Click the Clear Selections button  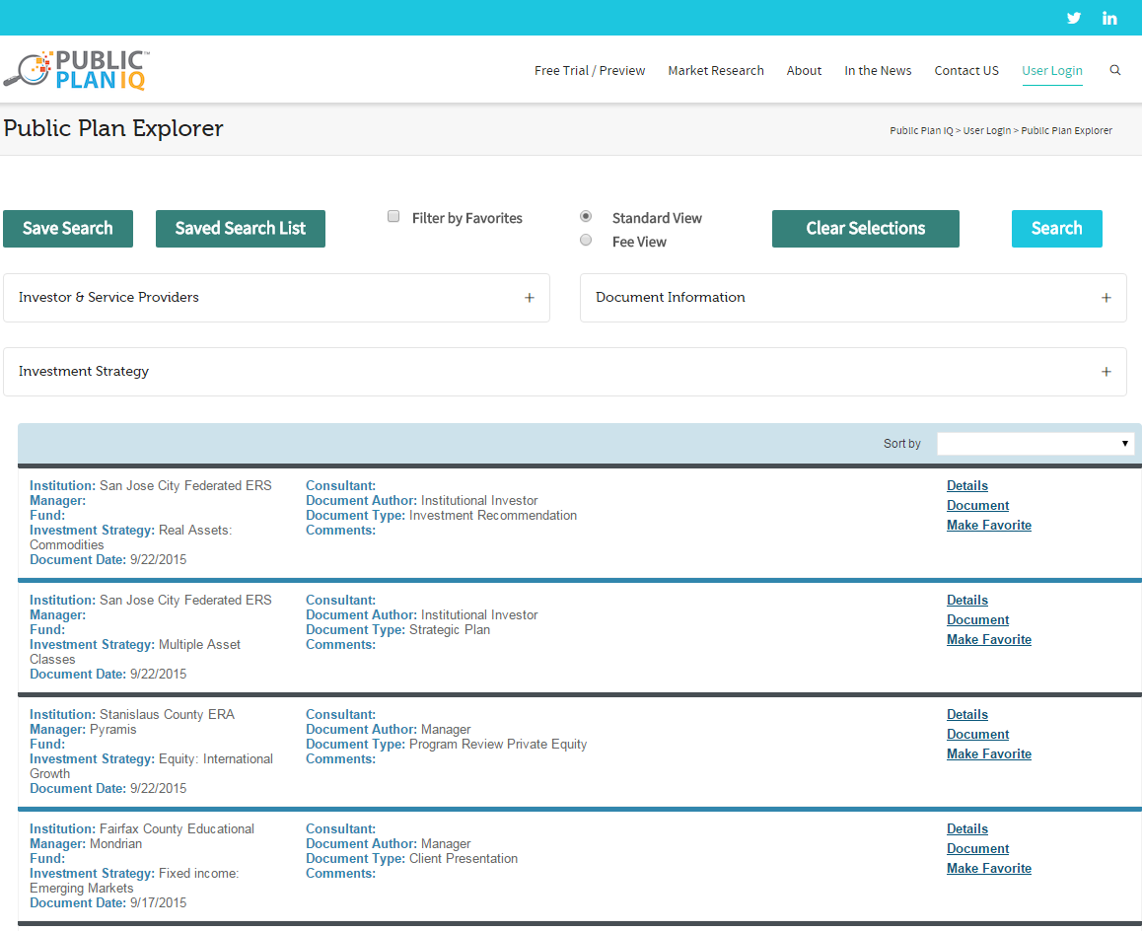coord(865,229)
